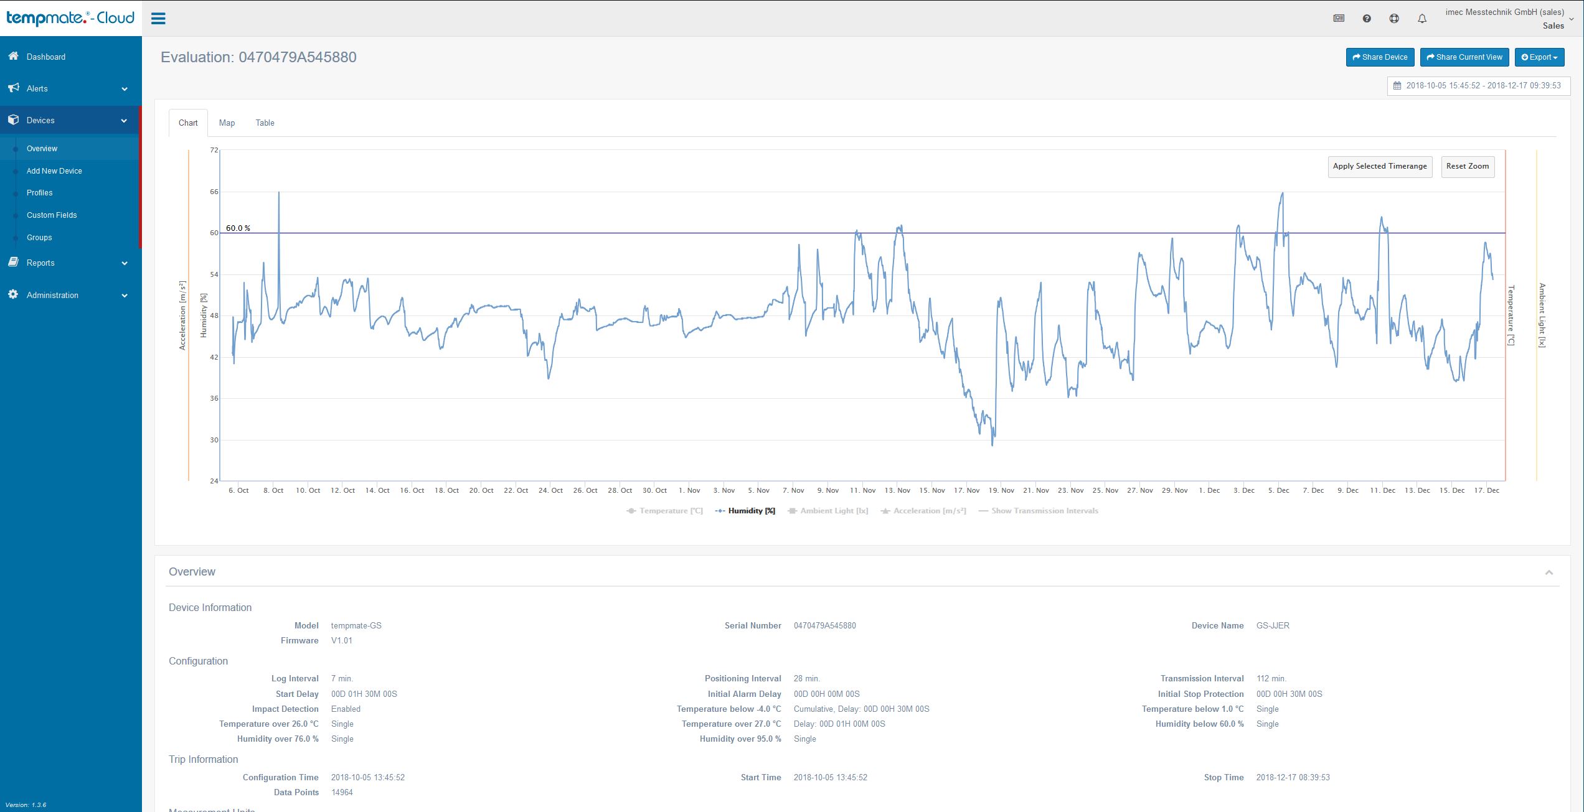Image resolution: width=1584 pixels, height=812 pixels.
Task: Click the Reset Zoom button
Action: [1467, 166]
